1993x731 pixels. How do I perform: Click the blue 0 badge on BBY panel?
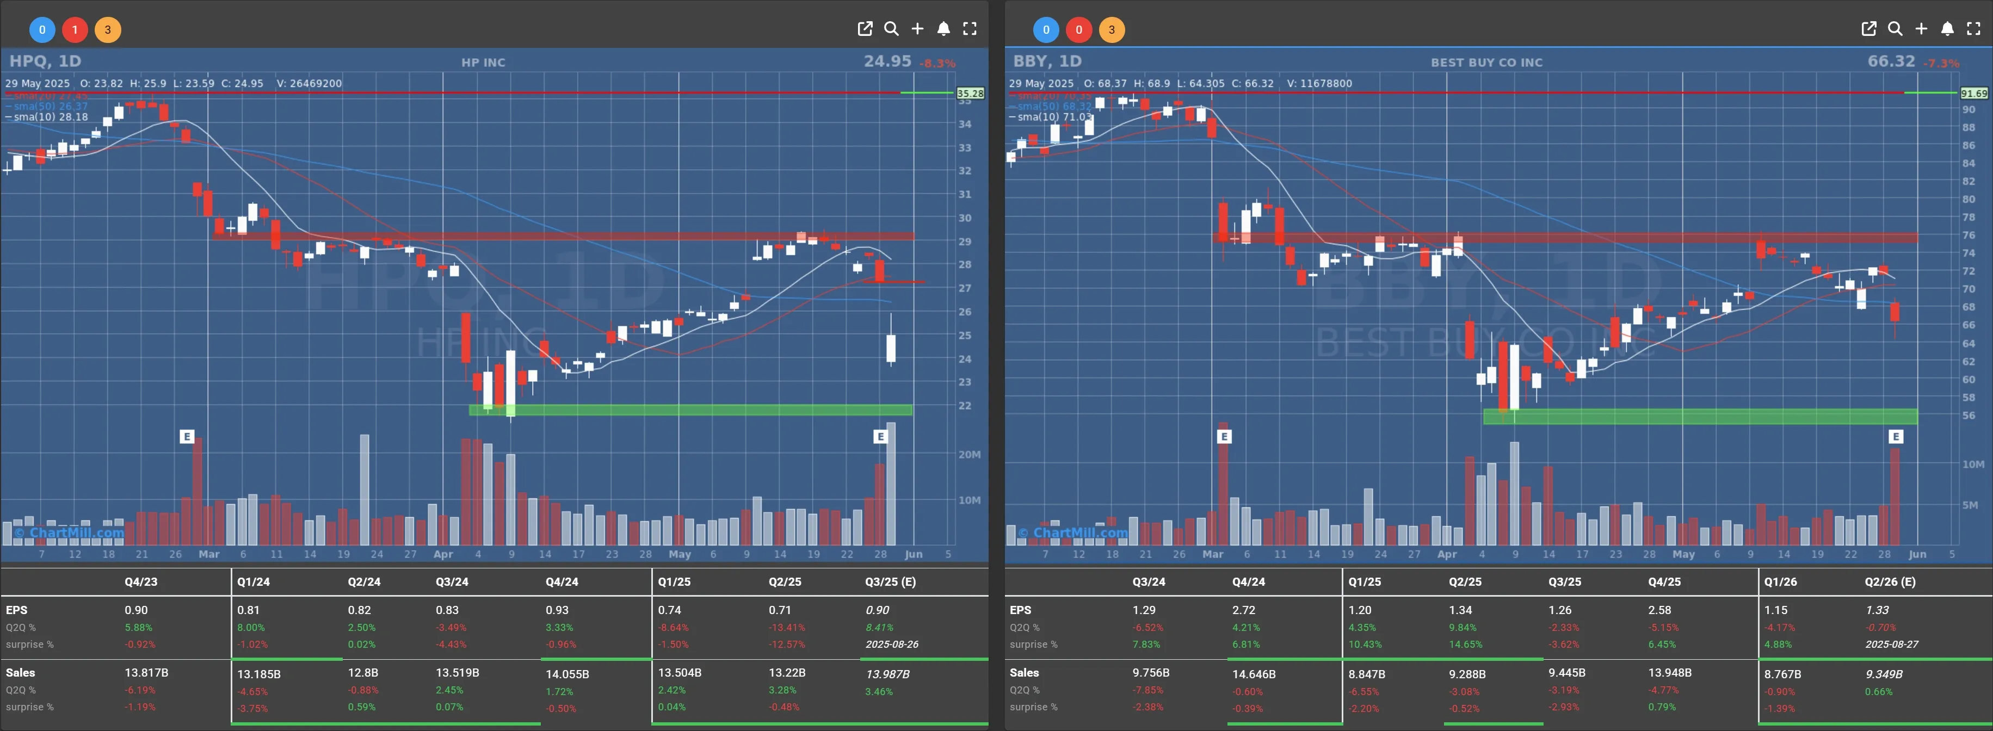(x=1046, y=30)
